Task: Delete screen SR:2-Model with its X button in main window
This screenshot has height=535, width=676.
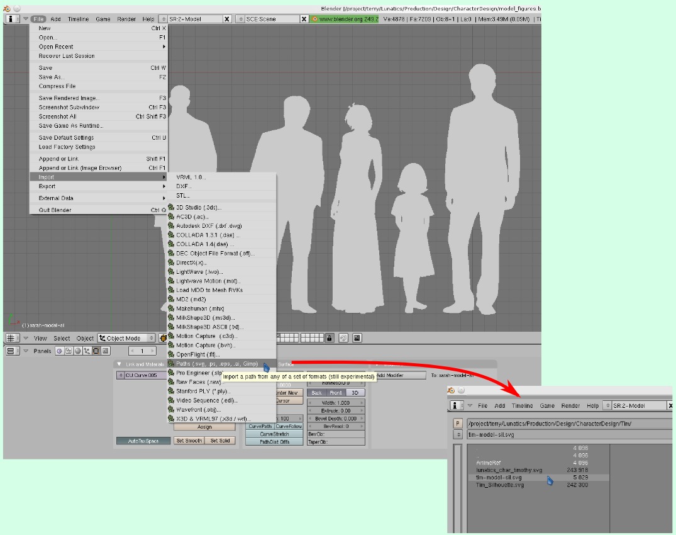Action: coord(227,19)
